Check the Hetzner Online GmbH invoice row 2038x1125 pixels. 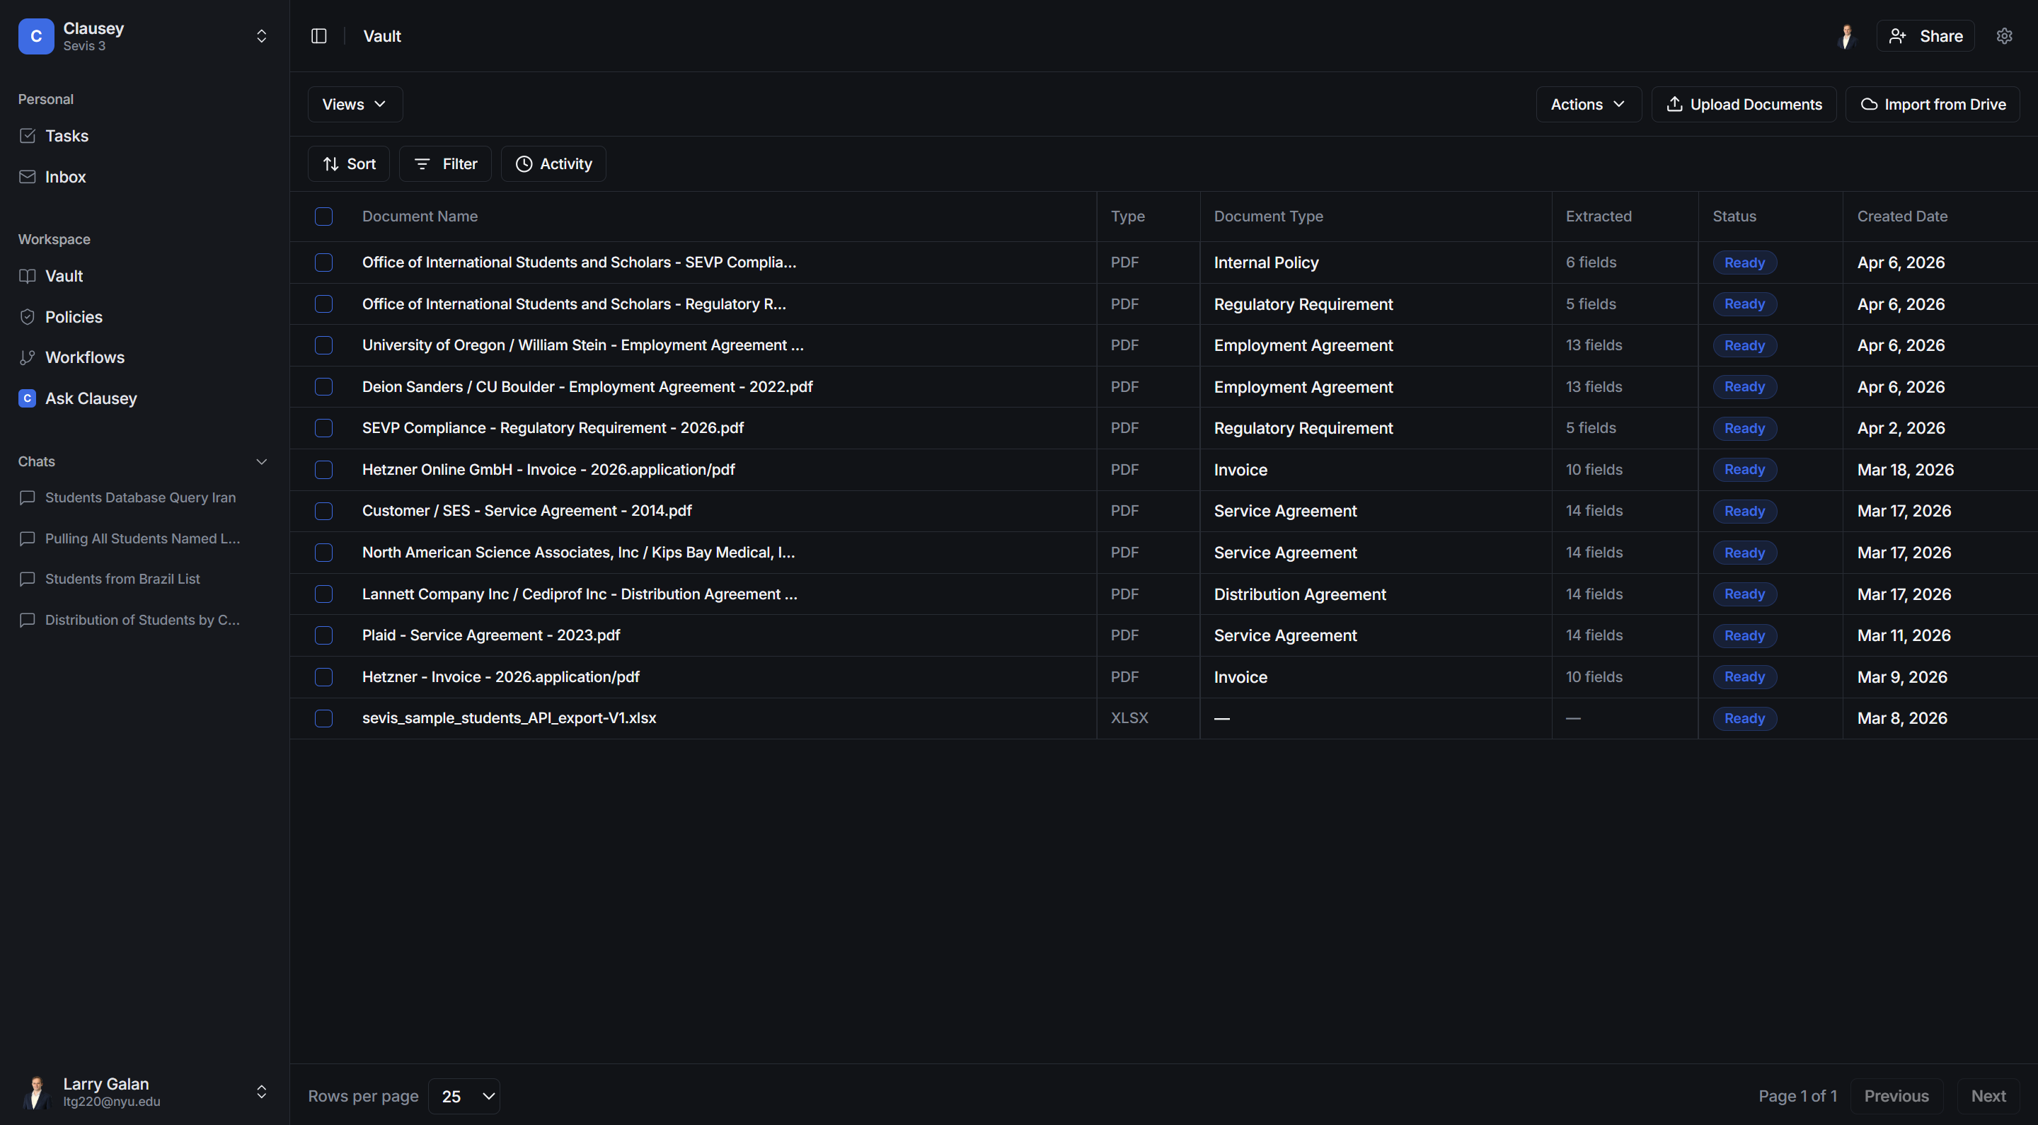tap(323, 469)
